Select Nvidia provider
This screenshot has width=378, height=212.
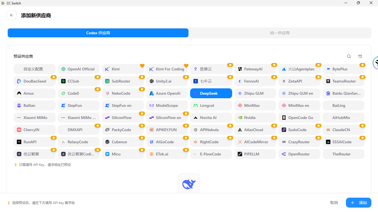click(x=255, y=118)
